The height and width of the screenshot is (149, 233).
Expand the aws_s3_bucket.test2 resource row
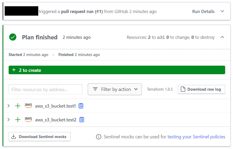tap(9, 120)
